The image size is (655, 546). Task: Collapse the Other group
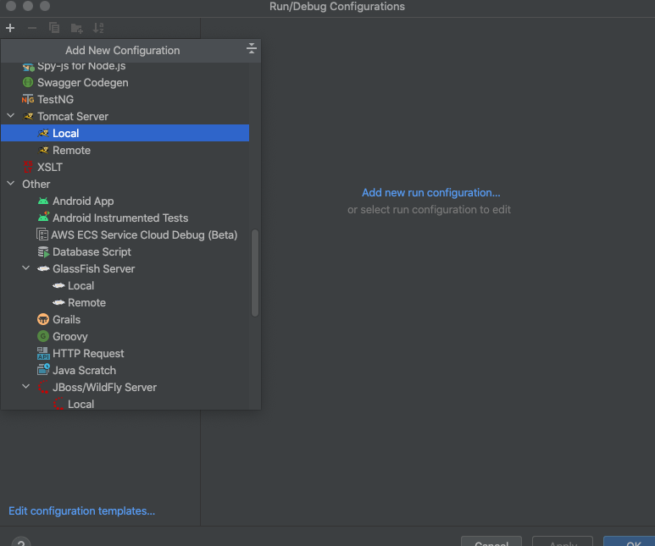click(11, 183)
